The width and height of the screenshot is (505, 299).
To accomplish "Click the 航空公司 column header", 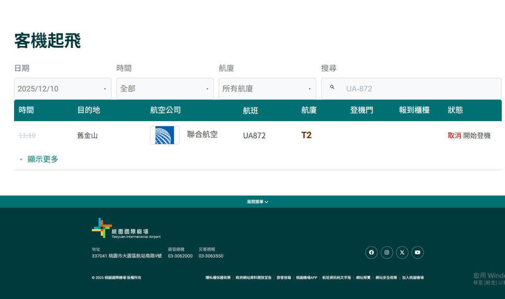I will [x=165, y=110].
